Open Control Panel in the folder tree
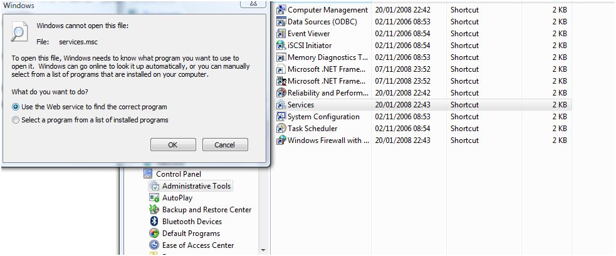The height and width of the screenshot is (256, 616). tap(179, 174)
